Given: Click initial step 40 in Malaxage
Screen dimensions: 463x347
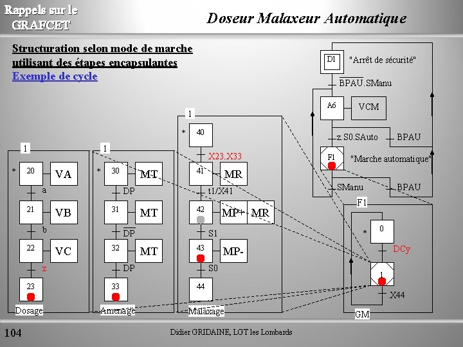Looking at the screenshot, I should click(x=201, y=135).
